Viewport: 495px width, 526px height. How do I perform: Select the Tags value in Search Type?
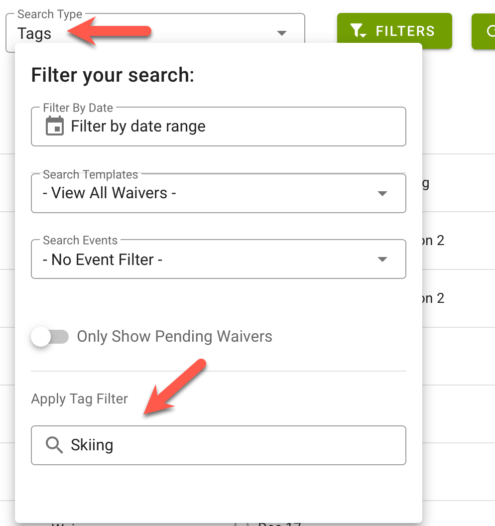pos(34,33)
